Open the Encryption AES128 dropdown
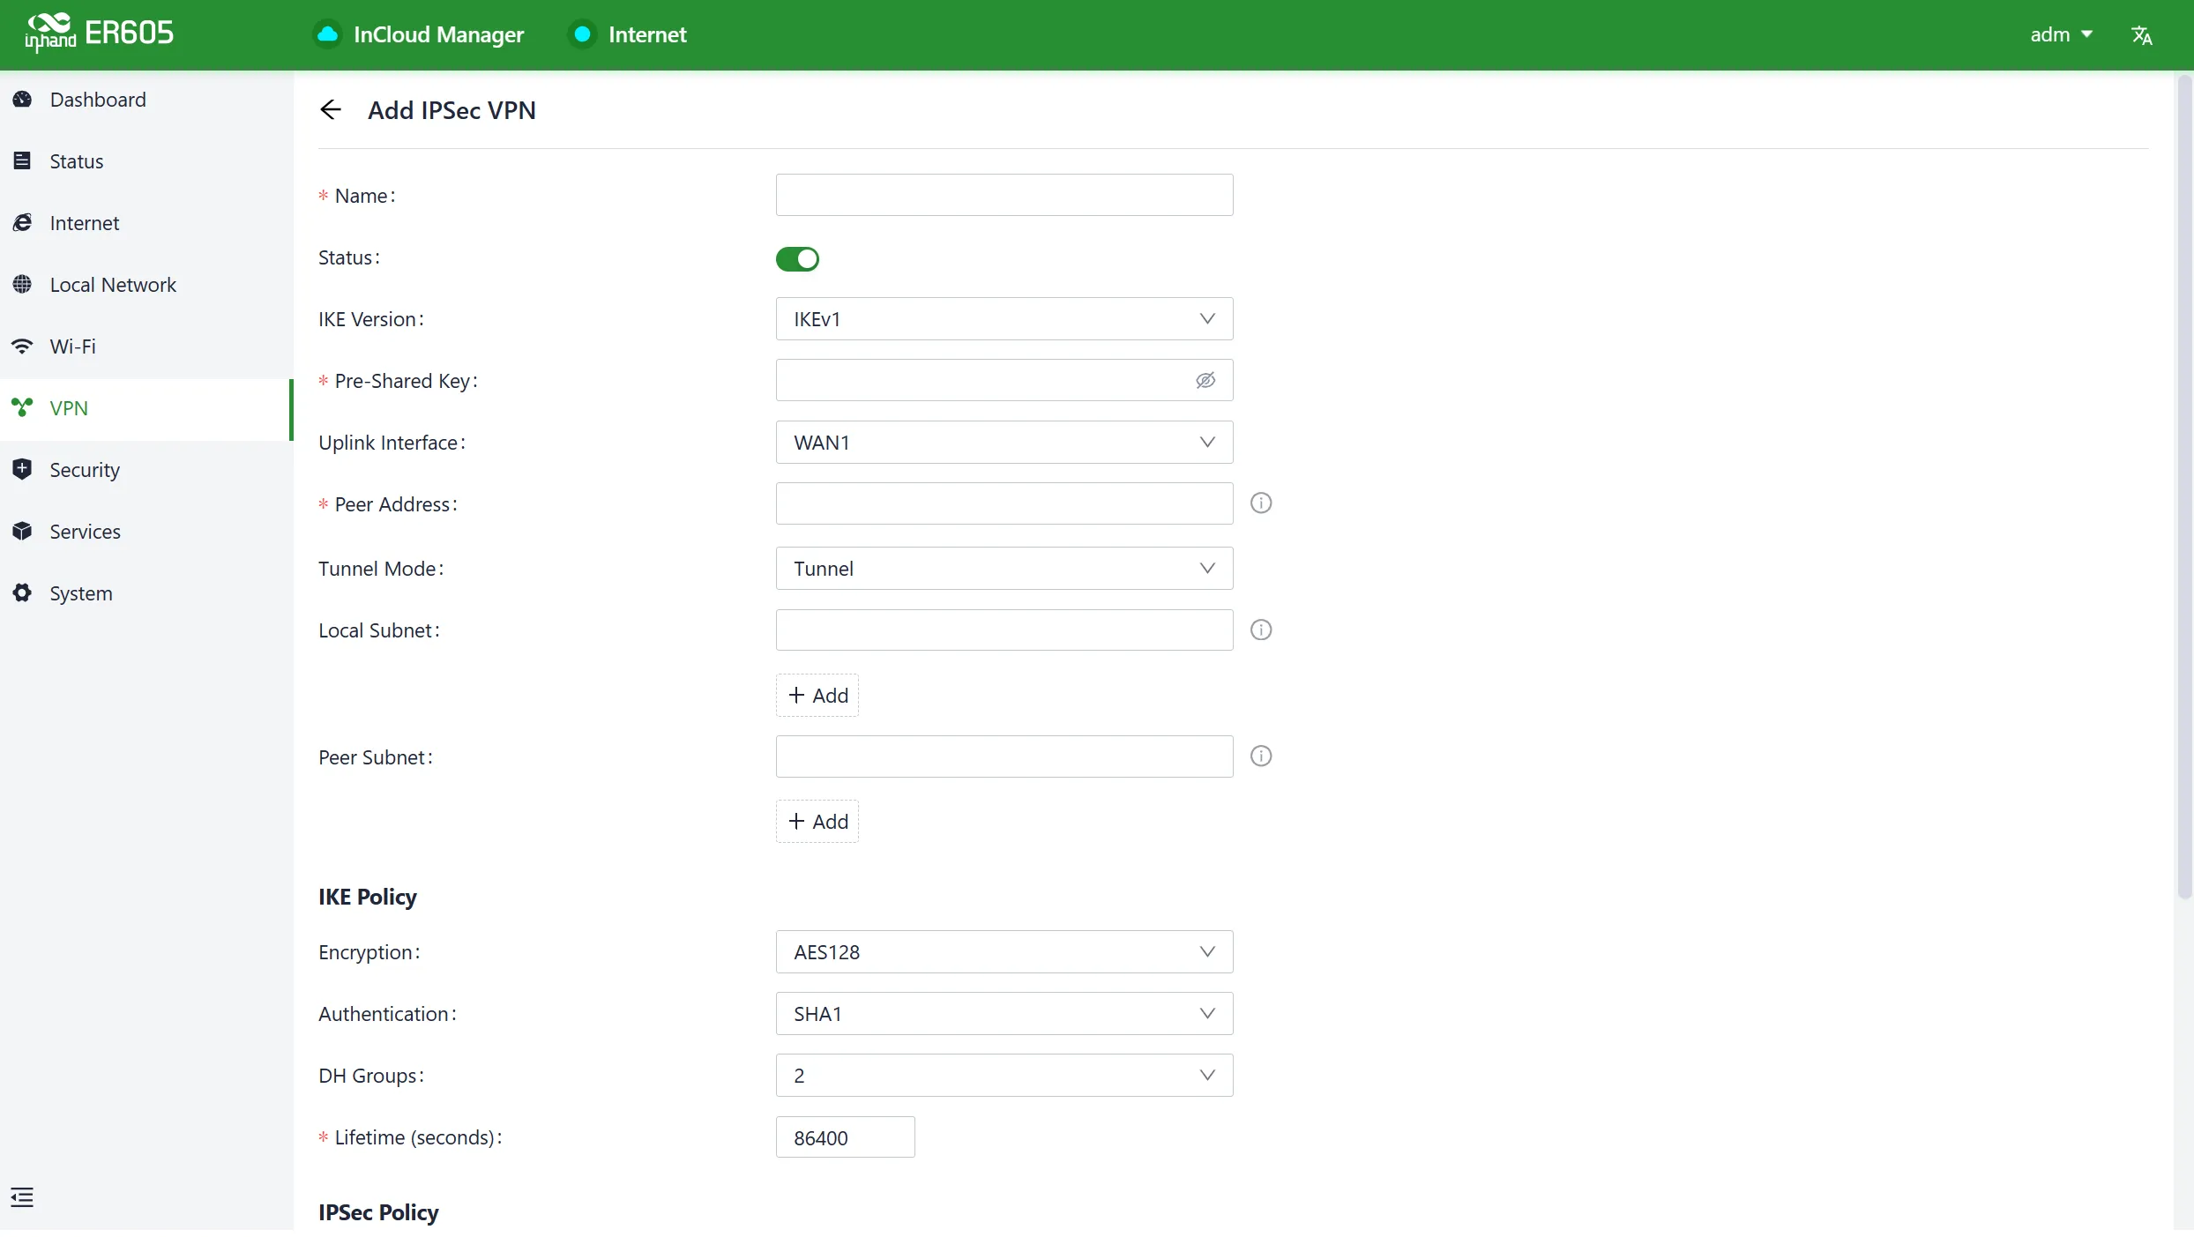This screenshot has height=1237, width=2194. click(x=1004, y=952)
